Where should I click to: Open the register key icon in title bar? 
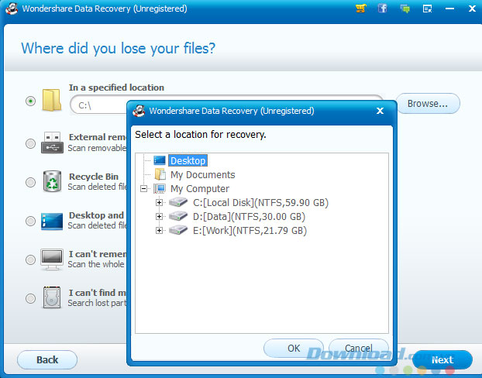click(427, 9)
